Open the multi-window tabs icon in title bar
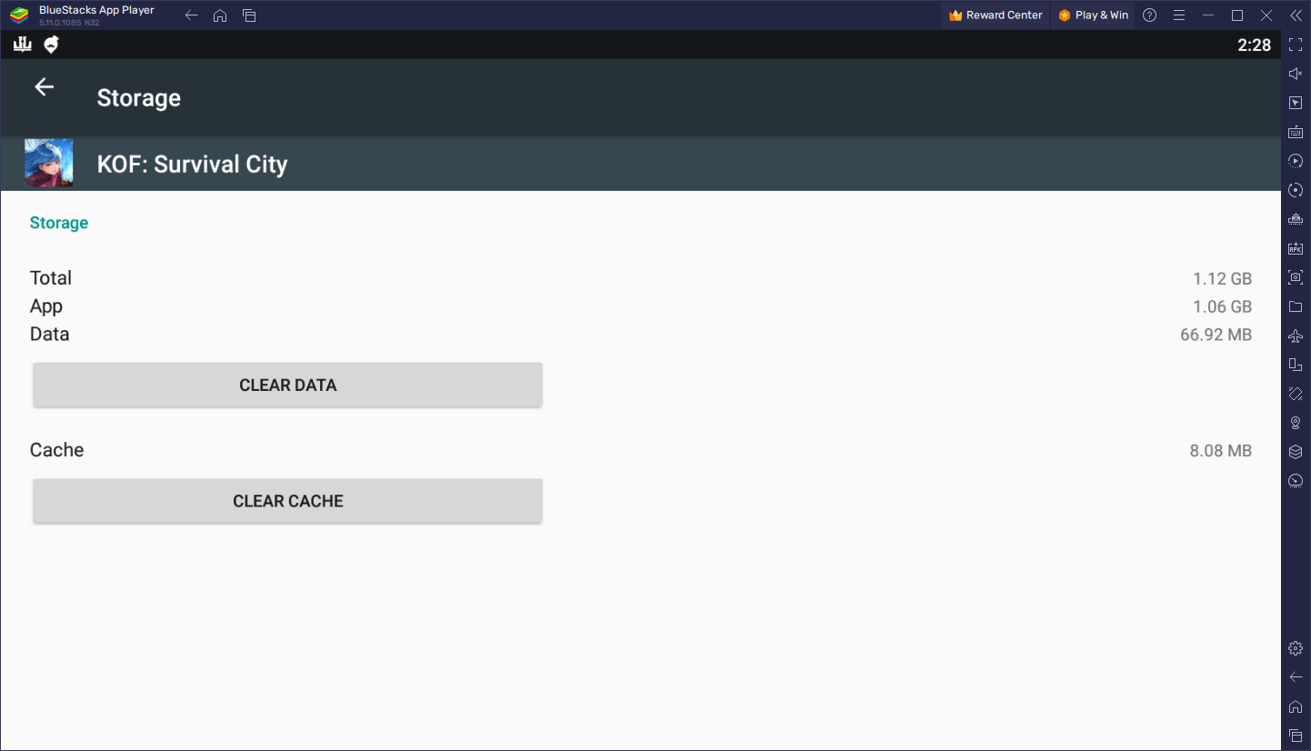 249,15
